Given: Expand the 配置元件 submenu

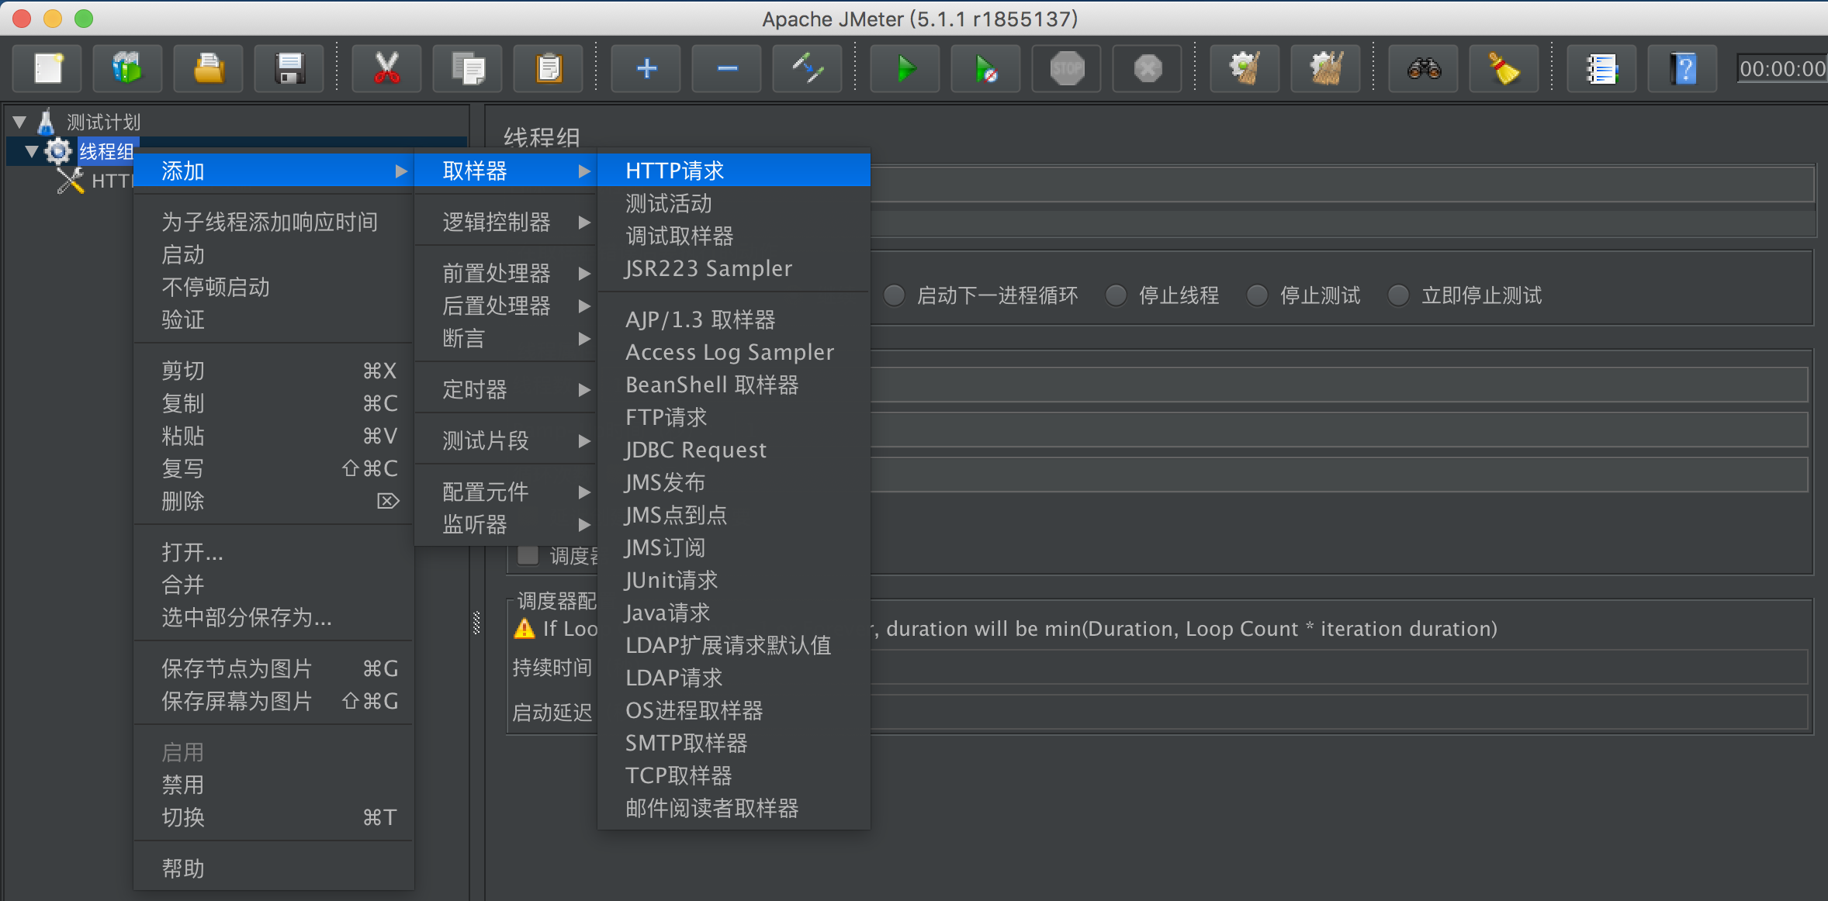Looking at the screenshot, I should click(x=506, y=492).
